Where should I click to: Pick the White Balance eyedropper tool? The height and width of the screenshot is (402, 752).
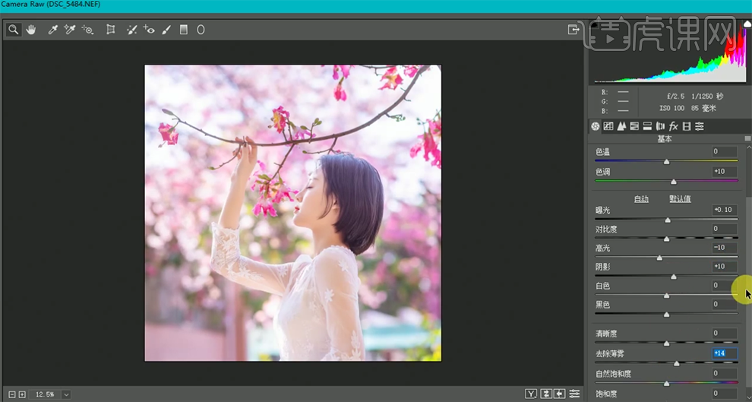pyautogui.click(x=52, y=30)
